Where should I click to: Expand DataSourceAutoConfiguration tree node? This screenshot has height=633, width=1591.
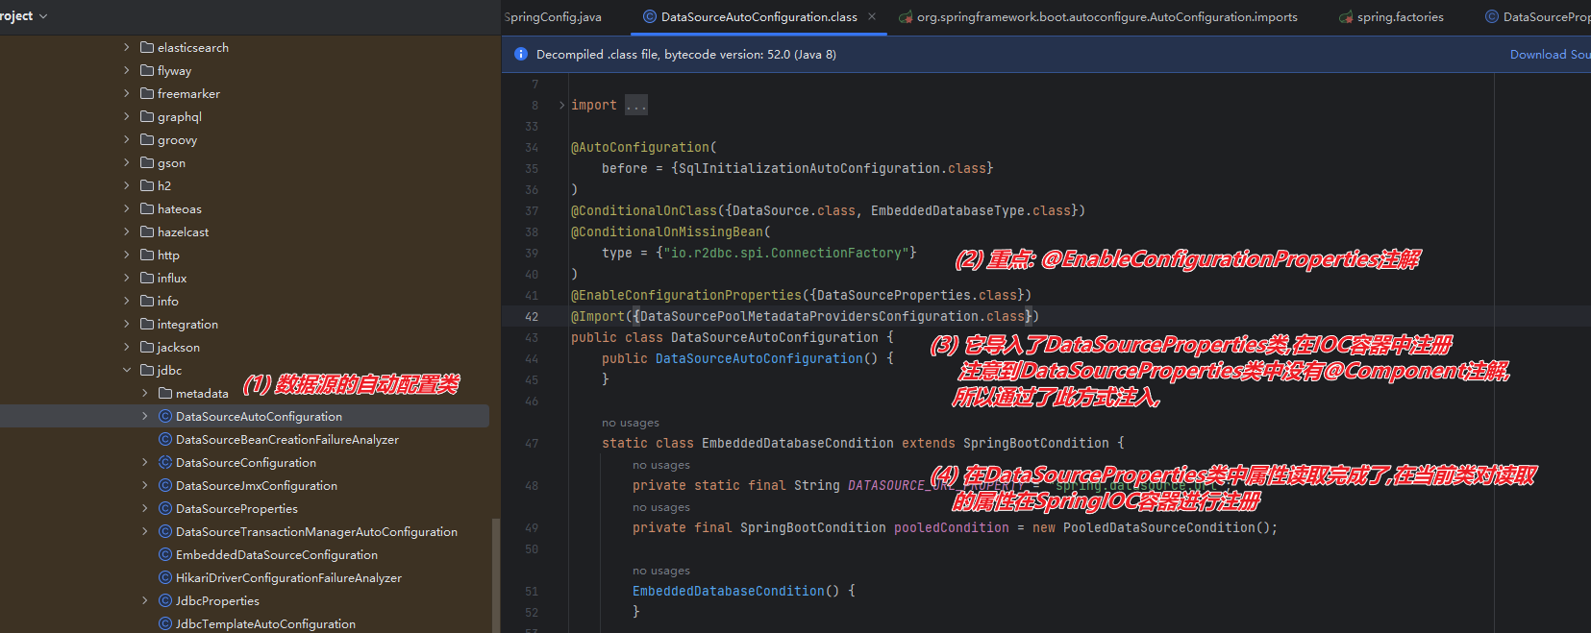point(145,416)
